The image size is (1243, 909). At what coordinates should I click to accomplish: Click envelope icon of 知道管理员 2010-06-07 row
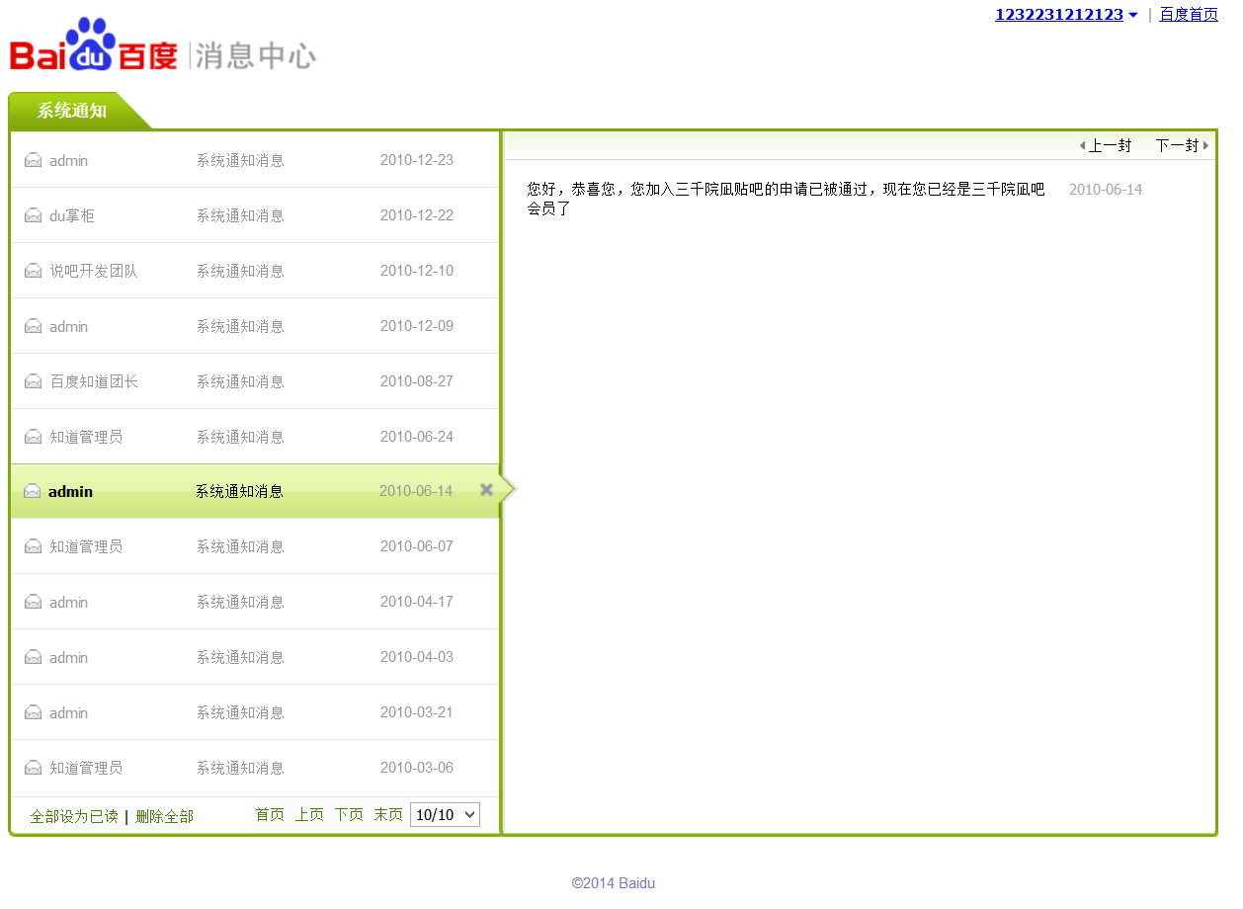34,546
